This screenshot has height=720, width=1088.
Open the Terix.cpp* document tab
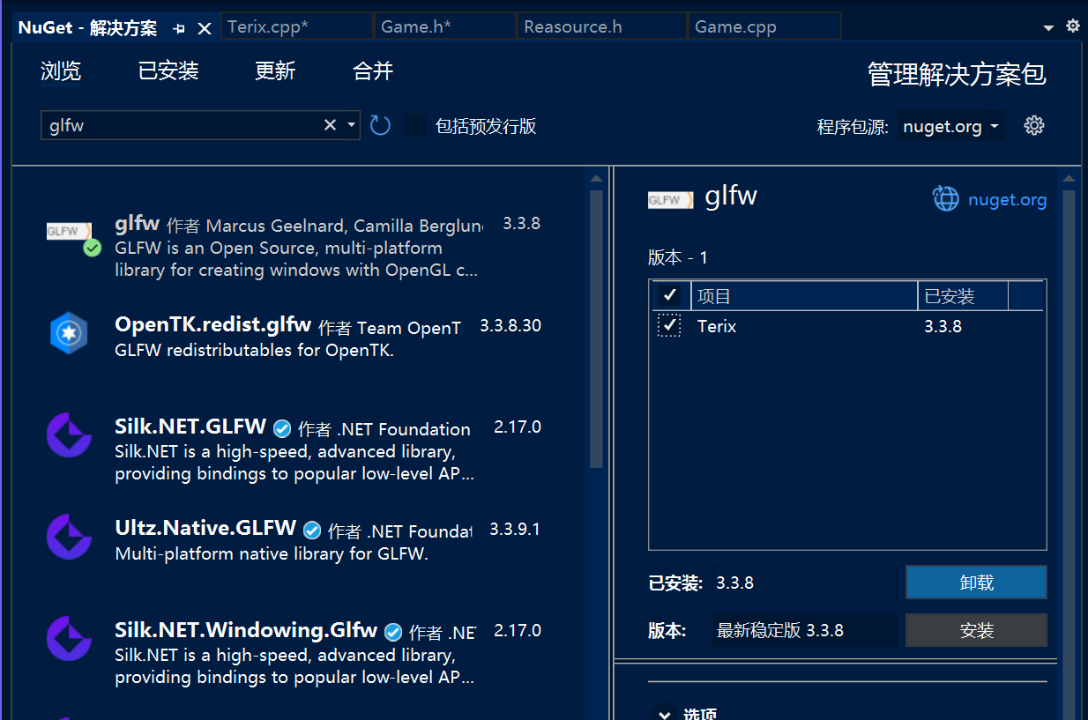pyautogui.click(x=296, y=26)
